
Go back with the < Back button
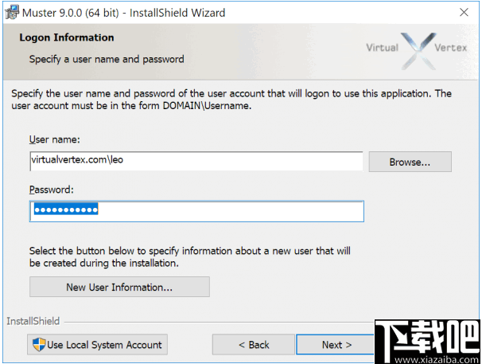pos(253,344)
